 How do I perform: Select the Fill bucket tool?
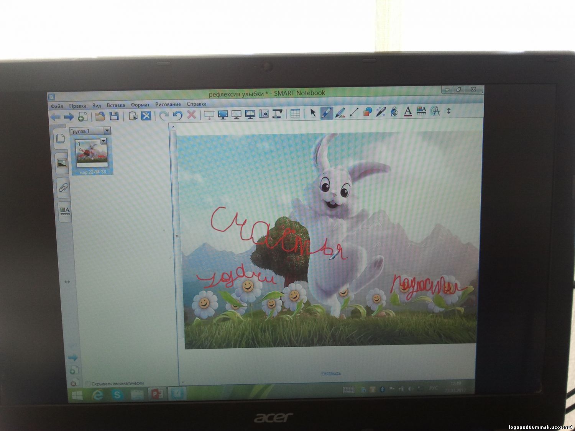394,111
